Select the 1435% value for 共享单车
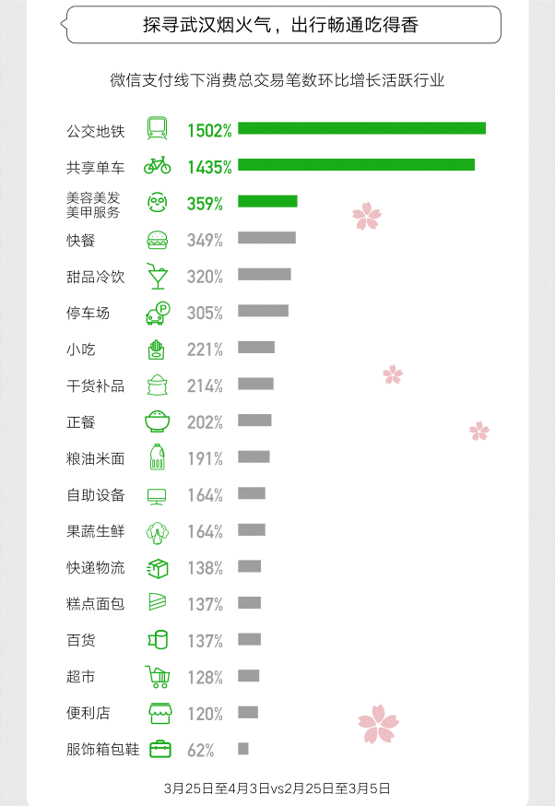Viewport: 555px width, 806px height. pos(209,167)
